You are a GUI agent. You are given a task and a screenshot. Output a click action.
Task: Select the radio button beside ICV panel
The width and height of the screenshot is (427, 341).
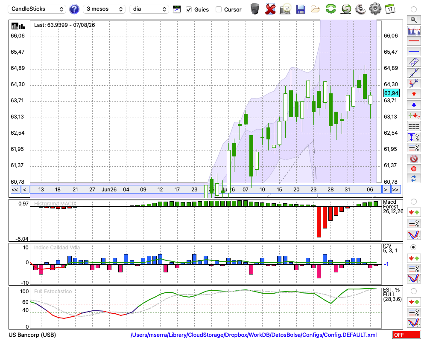413,247
